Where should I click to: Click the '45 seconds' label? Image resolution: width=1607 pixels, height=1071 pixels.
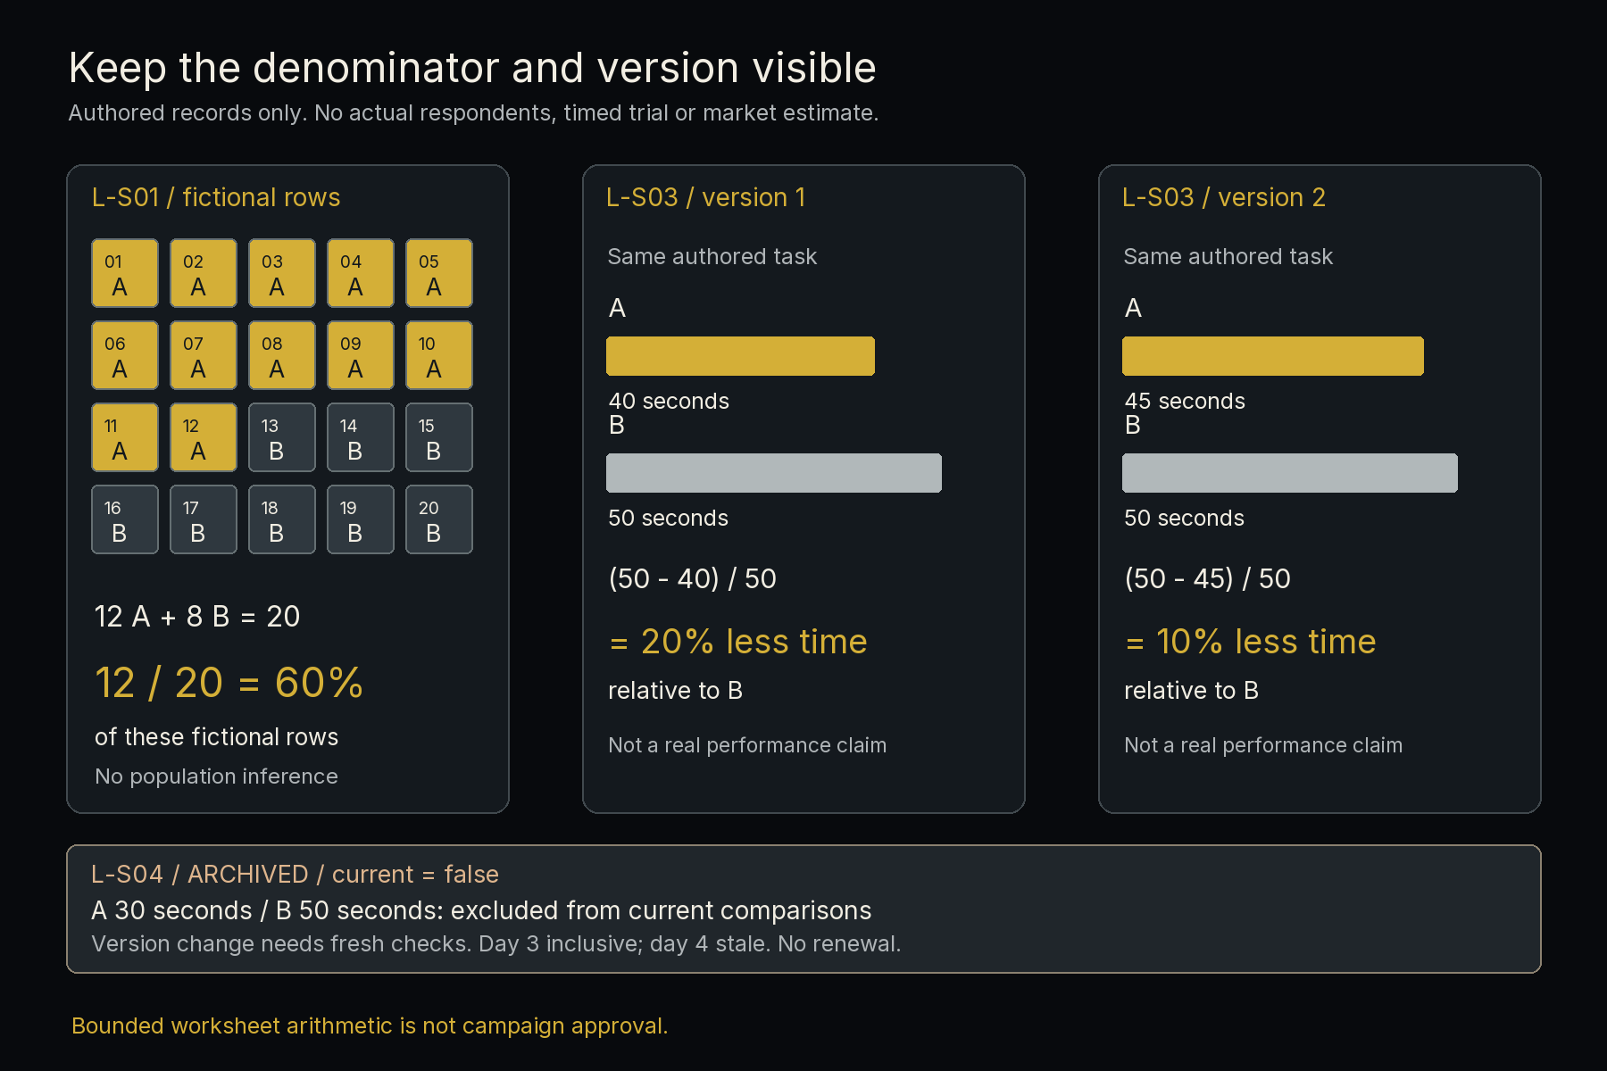click(x=1185, y=401)
